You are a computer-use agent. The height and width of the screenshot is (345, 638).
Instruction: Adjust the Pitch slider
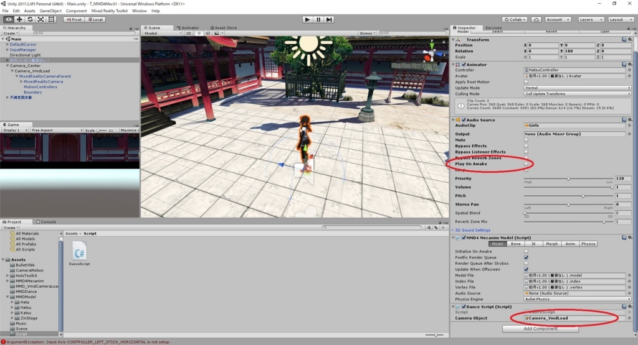pos(568,196)
